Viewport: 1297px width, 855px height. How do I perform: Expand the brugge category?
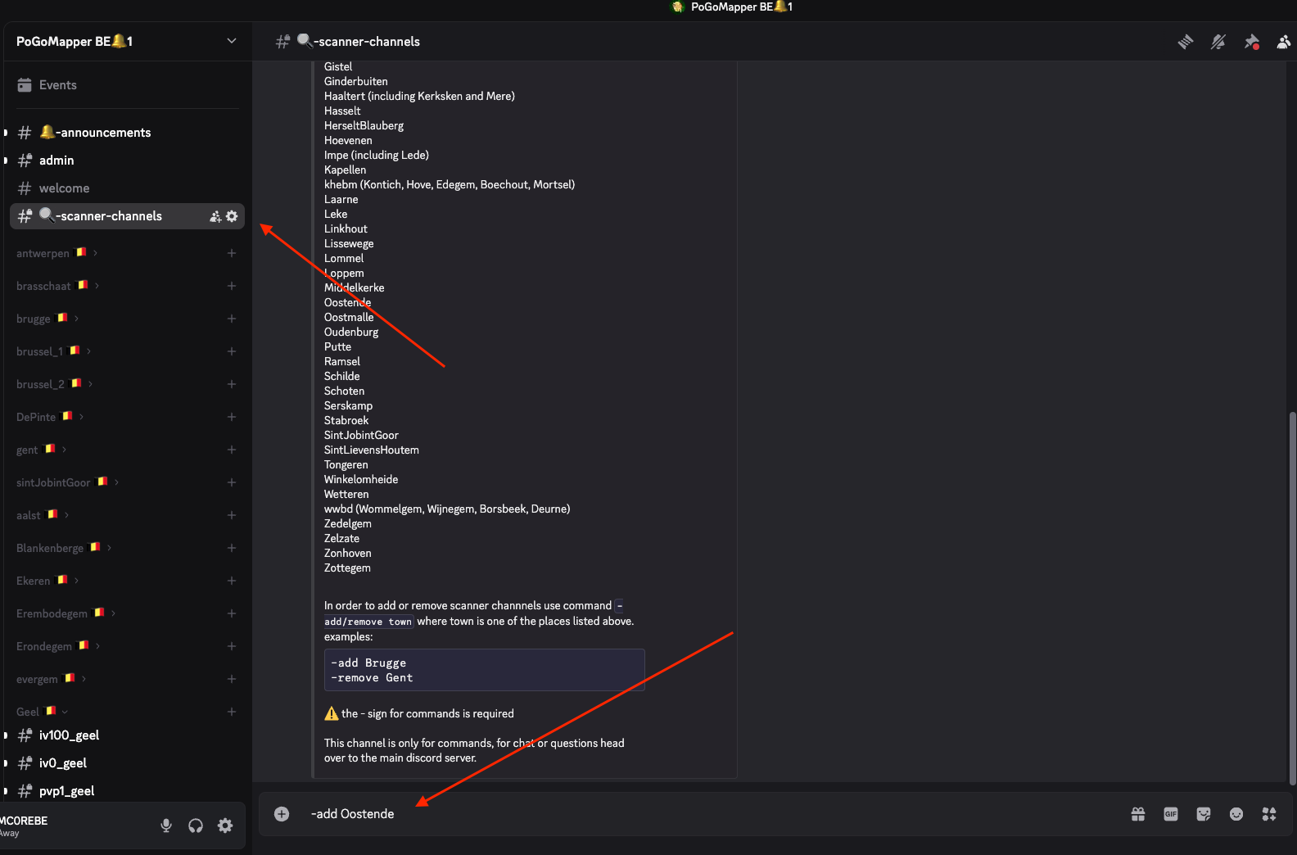47,319
